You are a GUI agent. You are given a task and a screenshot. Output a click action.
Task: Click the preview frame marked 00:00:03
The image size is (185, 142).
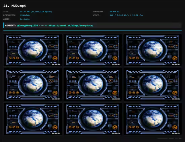(x=153, y=50)
